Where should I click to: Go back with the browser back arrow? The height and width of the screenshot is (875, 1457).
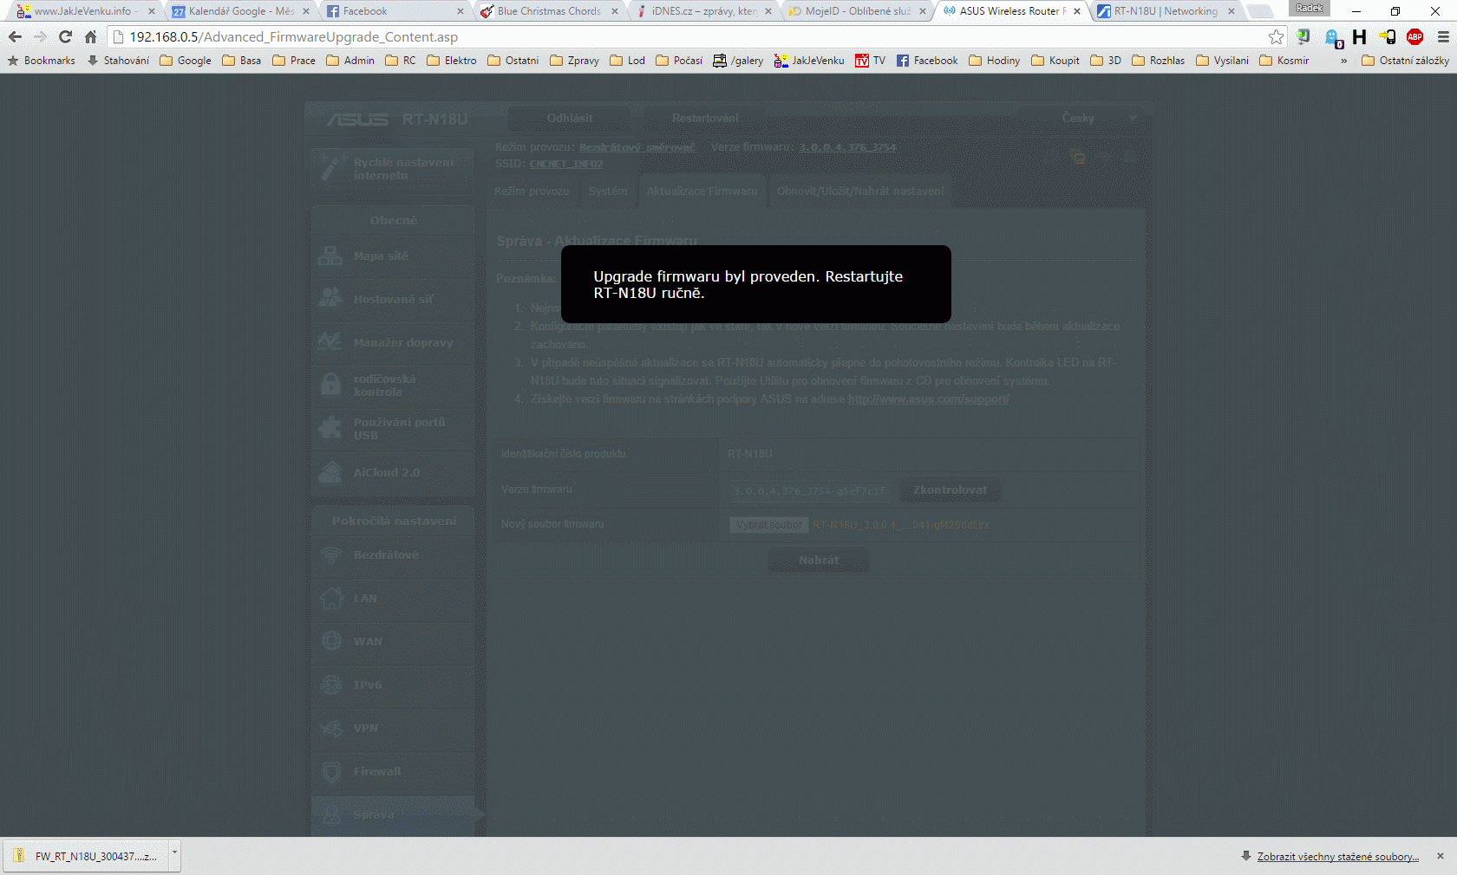coord(15,36)
